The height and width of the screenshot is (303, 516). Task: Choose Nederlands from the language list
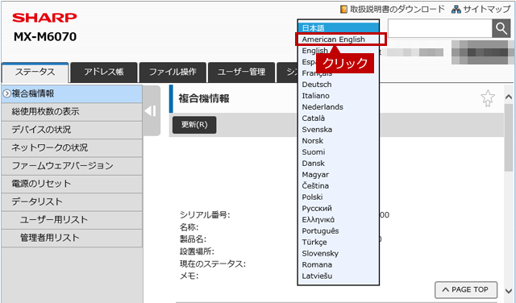pyautogui.click(x=339, y=107)
